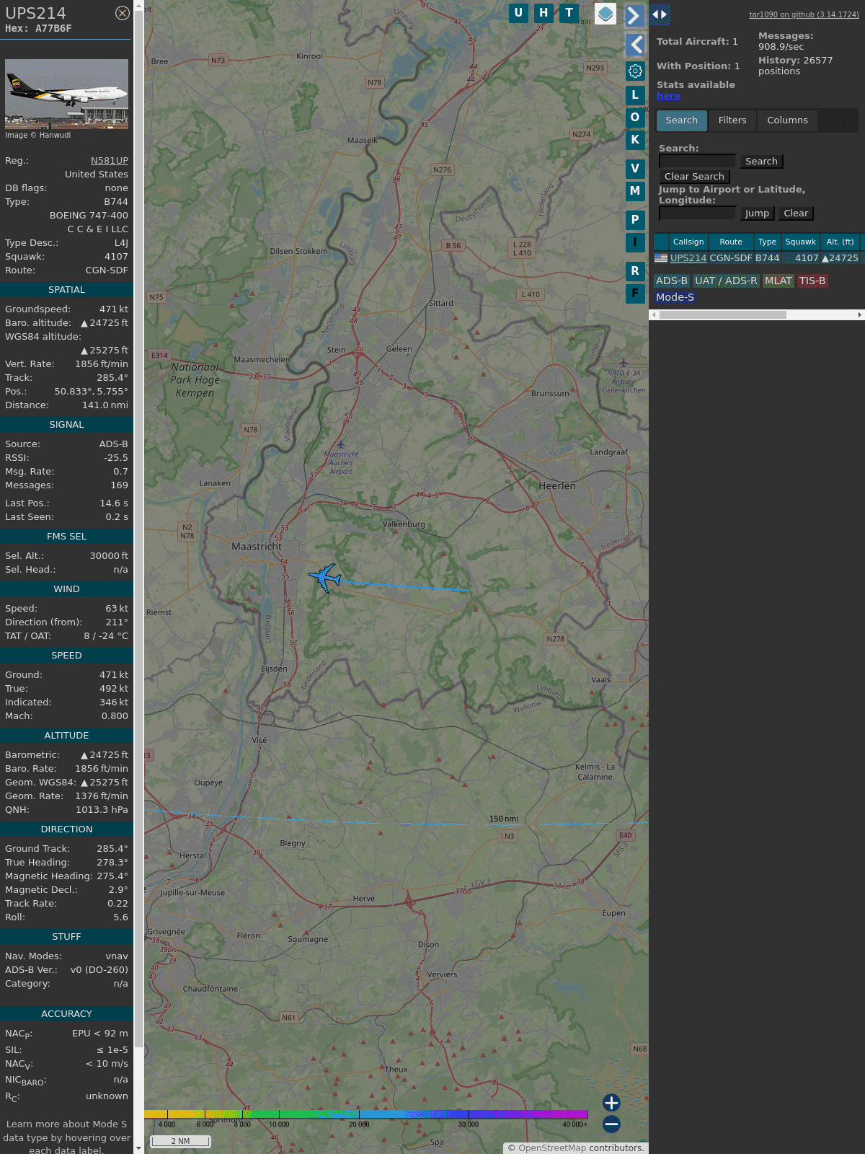The image size is (865, 1154).
Task: Click the scroll-down arrow of info panel
Action: click(x=139, y=1148)
